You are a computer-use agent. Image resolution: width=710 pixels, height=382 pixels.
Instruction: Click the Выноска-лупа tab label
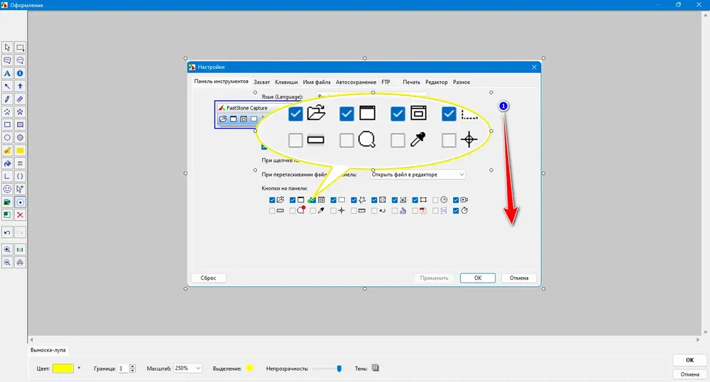tap(48, 350)
